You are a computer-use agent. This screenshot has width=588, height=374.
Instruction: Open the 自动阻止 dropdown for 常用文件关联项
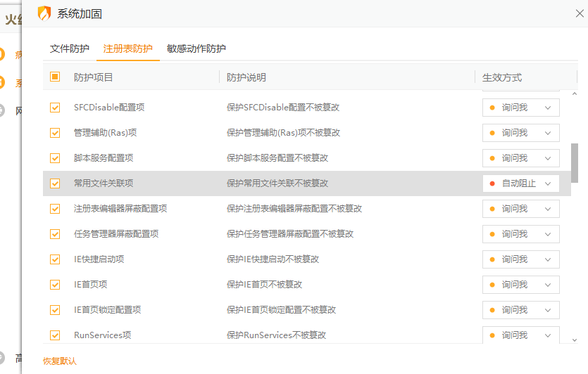coord(521,183)
